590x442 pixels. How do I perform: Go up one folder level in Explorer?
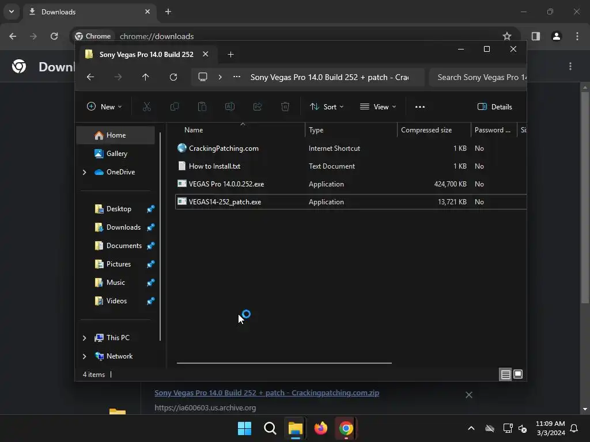tap(146, 77)
